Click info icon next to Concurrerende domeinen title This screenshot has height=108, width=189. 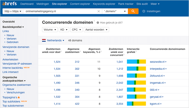click(x=94, y=20)
